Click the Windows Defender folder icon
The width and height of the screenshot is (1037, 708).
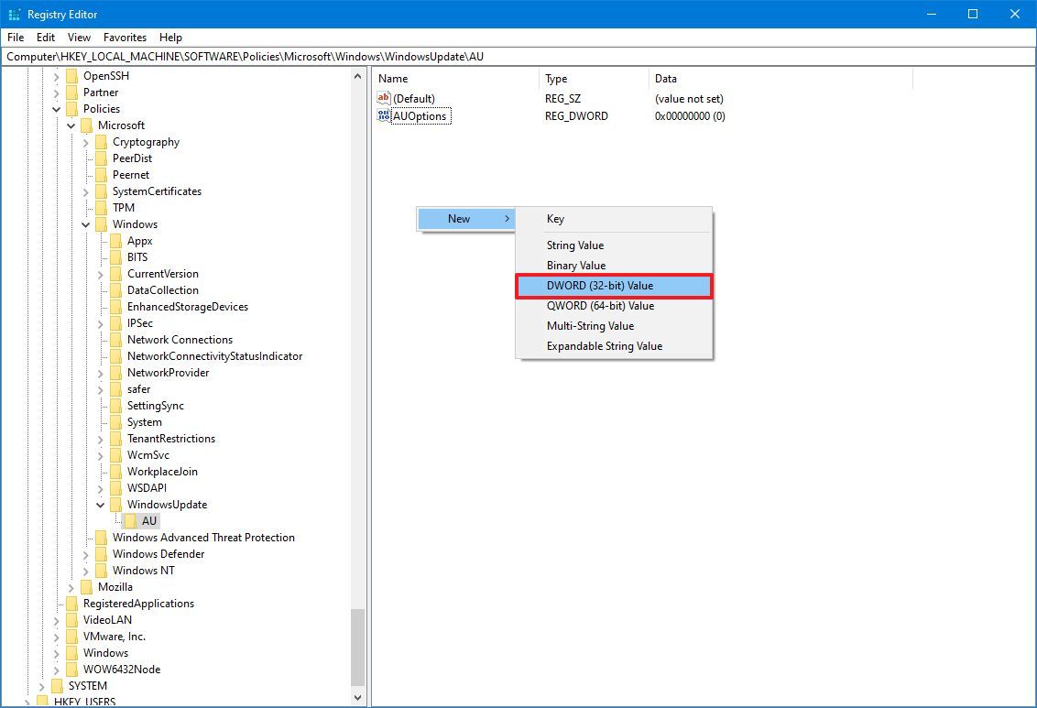coord(101,553)
